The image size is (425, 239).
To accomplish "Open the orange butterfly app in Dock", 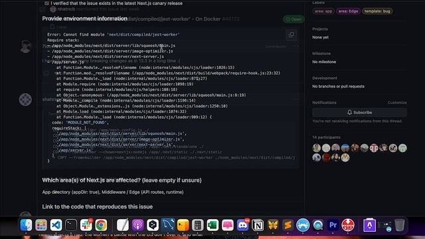I will [x=273, y=225].
